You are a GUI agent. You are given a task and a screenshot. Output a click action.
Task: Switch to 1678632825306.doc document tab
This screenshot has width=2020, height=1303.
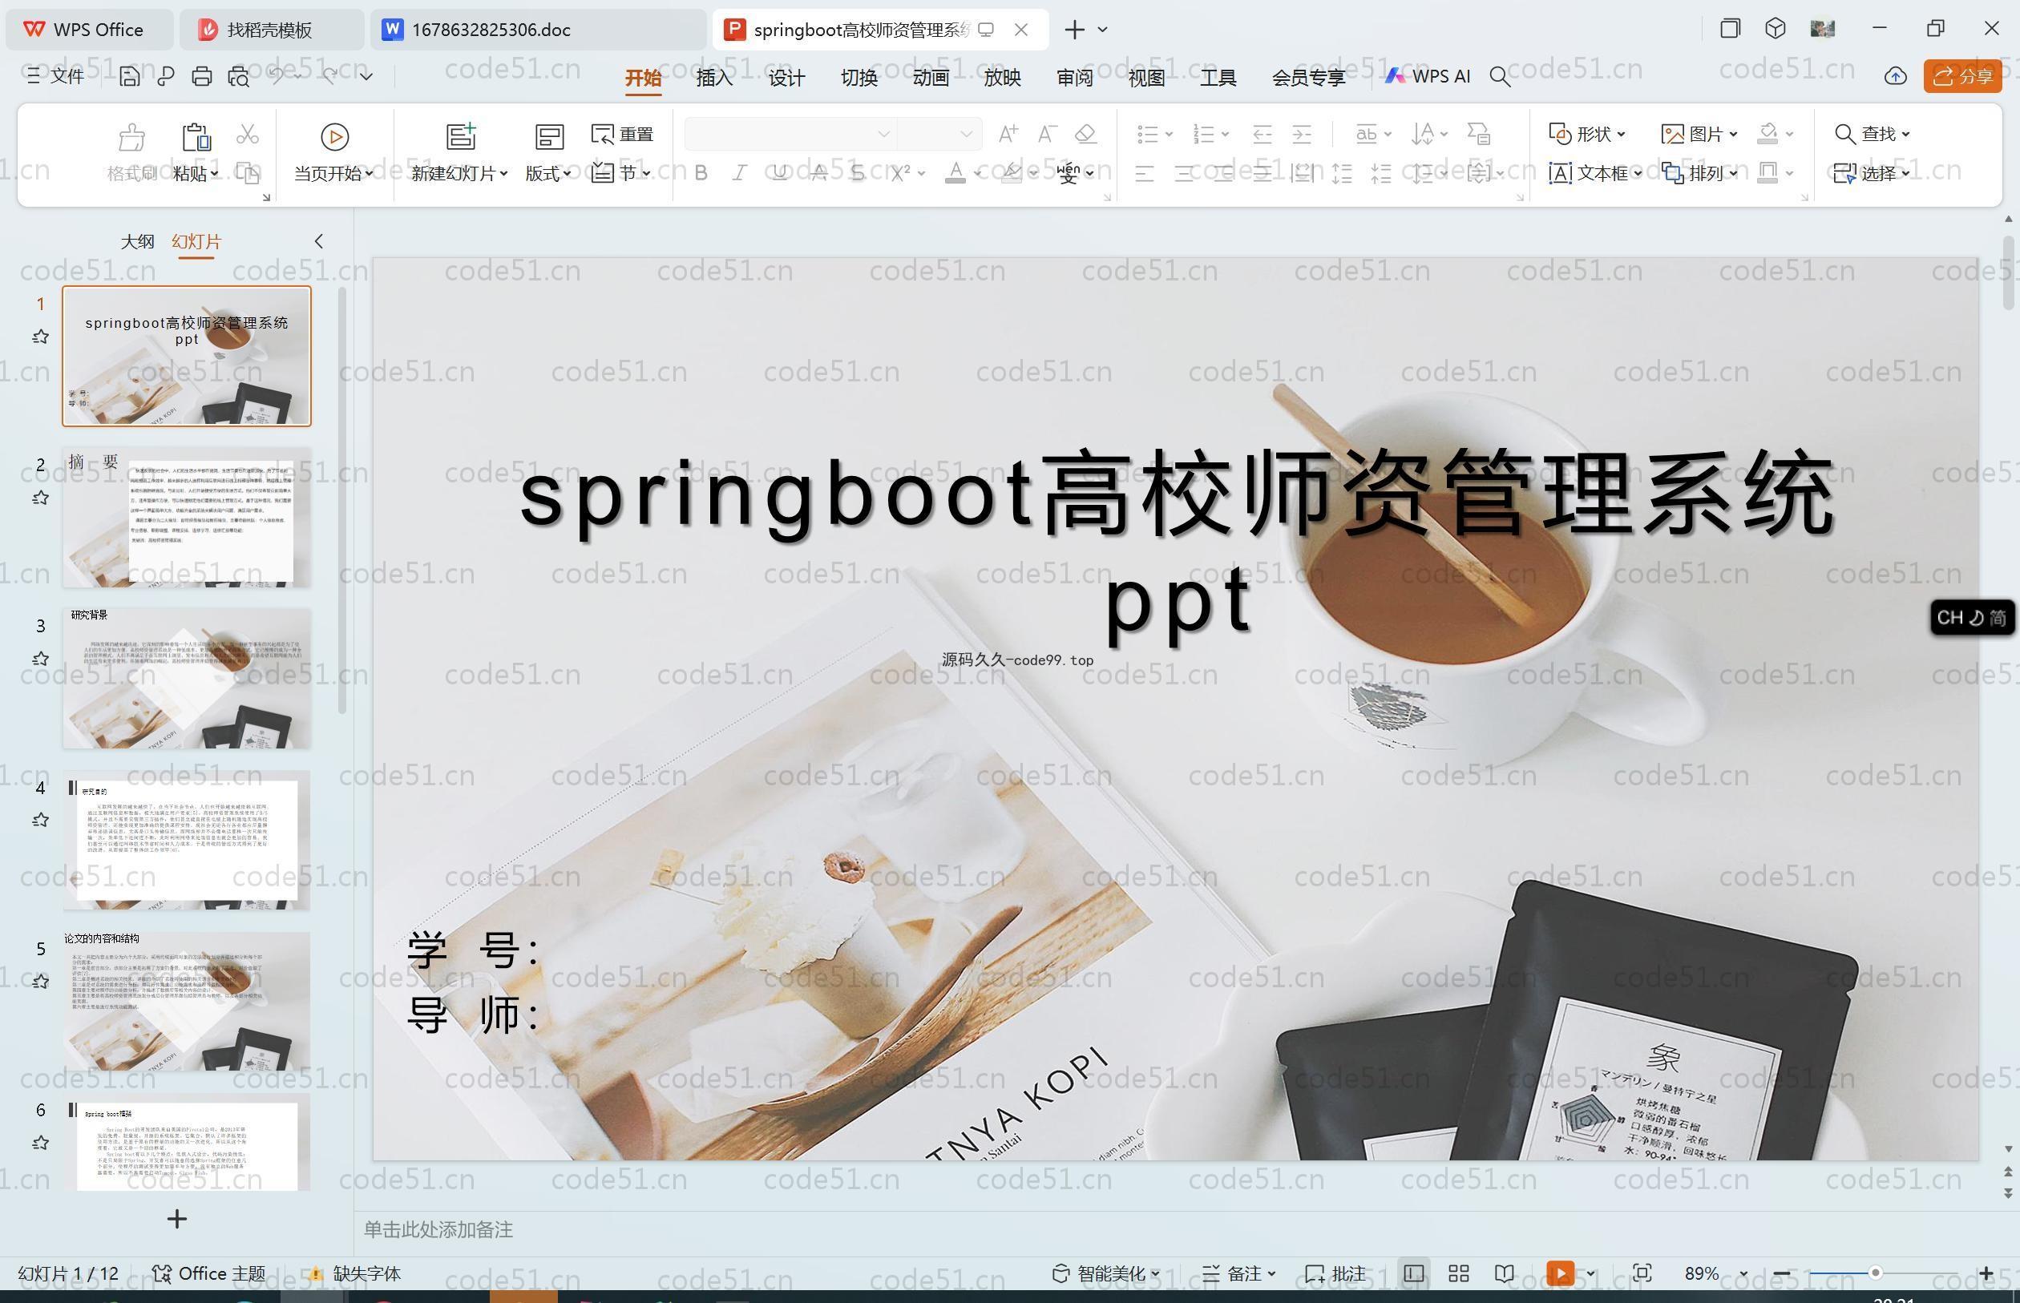(537, 30)
